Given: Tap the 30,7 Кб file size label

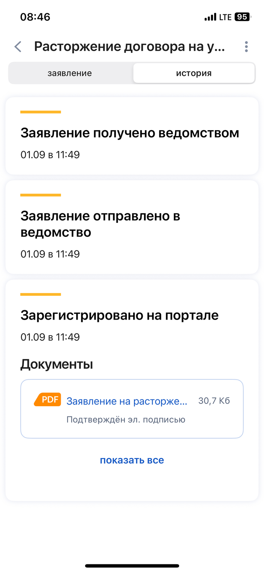Looking at the screenshot, I should (x=214, y=401).
